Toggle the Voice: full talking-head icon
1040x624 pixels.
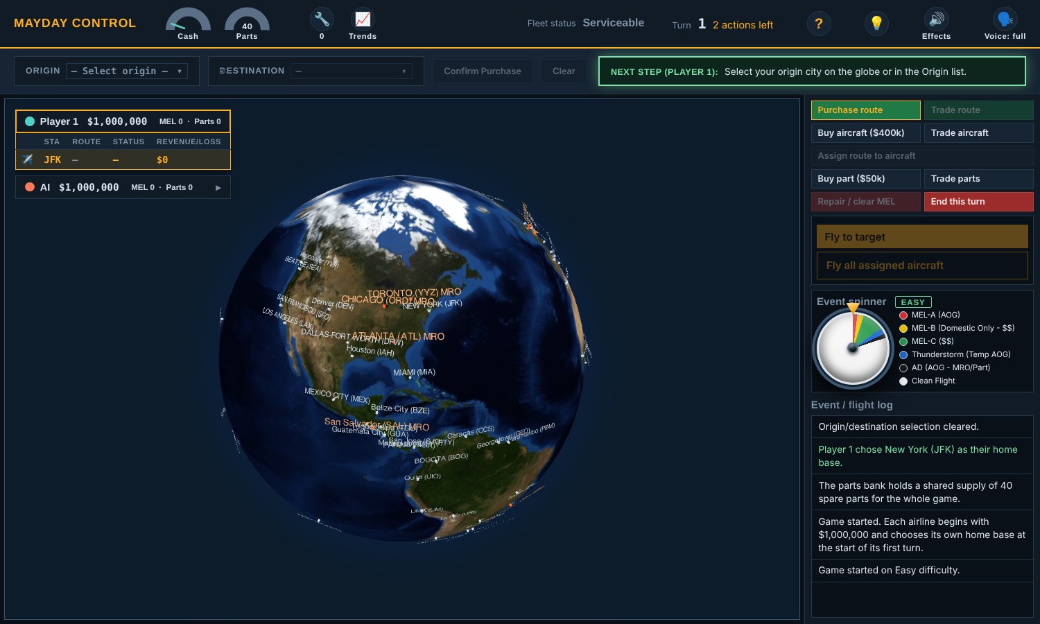tap(1005, 19)
